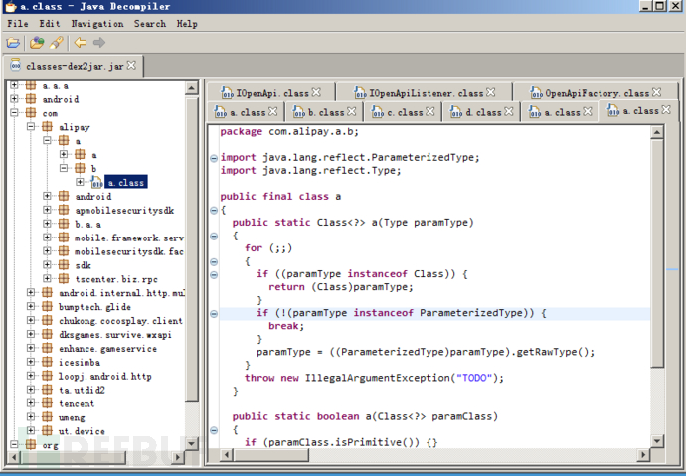686x476 pixels.
Task: Open the Help menu
Action: click(x=187, y=24)
